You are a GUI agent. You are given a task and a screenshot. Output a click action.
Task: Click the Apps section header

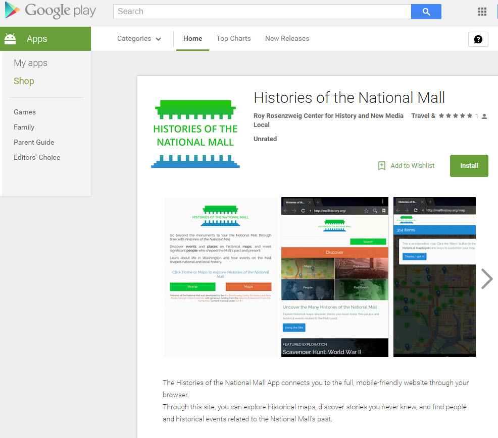coord(45,39)
